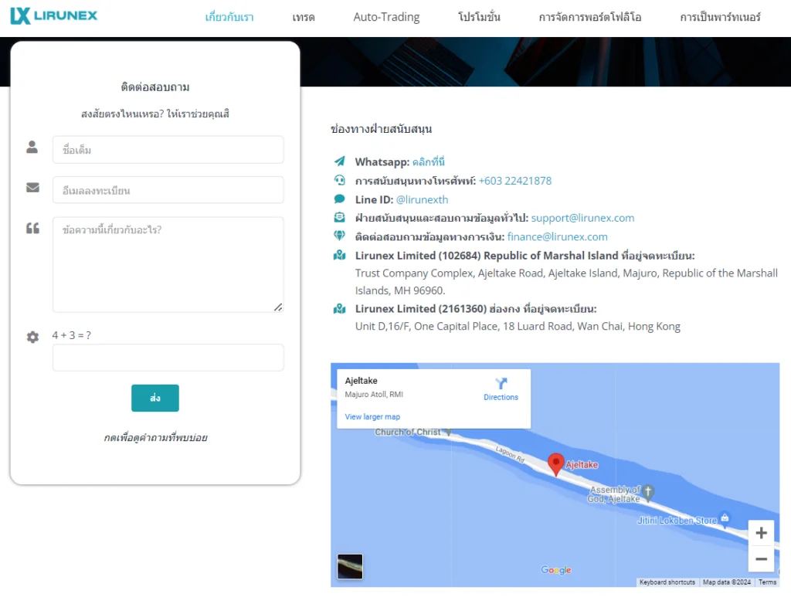Open the @lirunexth Line link
This screenshot has height=604, width=791.
pyautogui.click(x=422, y=199)
